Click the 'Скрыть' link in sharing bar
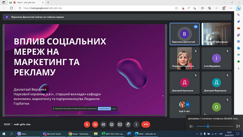The image size is (243, 137). (114, 109)
